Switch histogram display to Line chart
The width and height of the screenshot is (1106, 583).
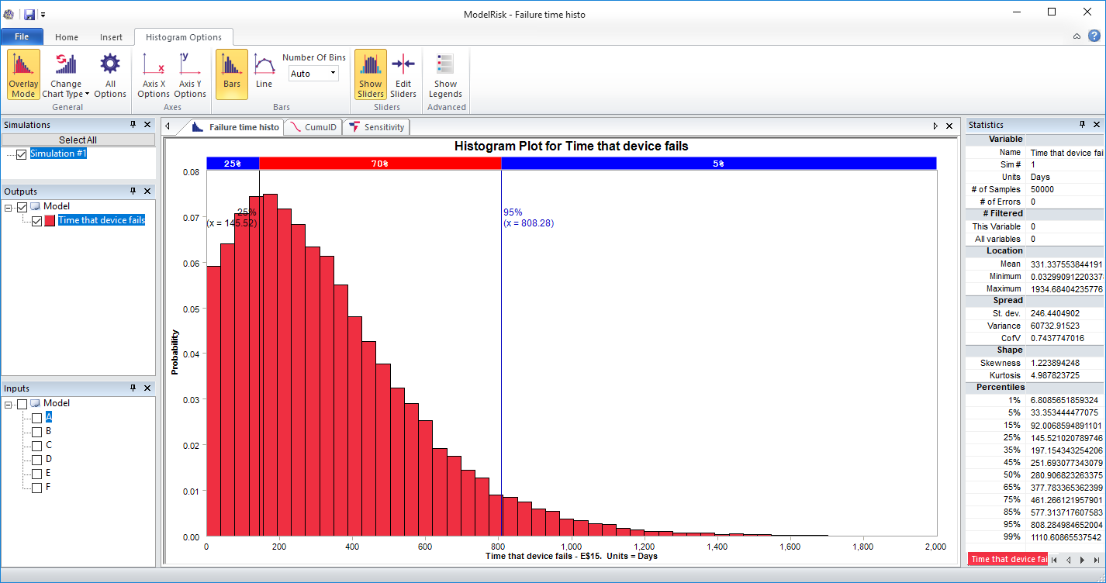(x=264, y=74)
